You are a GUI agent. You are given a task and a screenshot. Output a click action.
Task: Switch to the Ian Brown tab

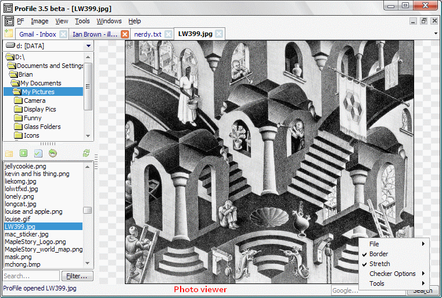coord(95,34)
